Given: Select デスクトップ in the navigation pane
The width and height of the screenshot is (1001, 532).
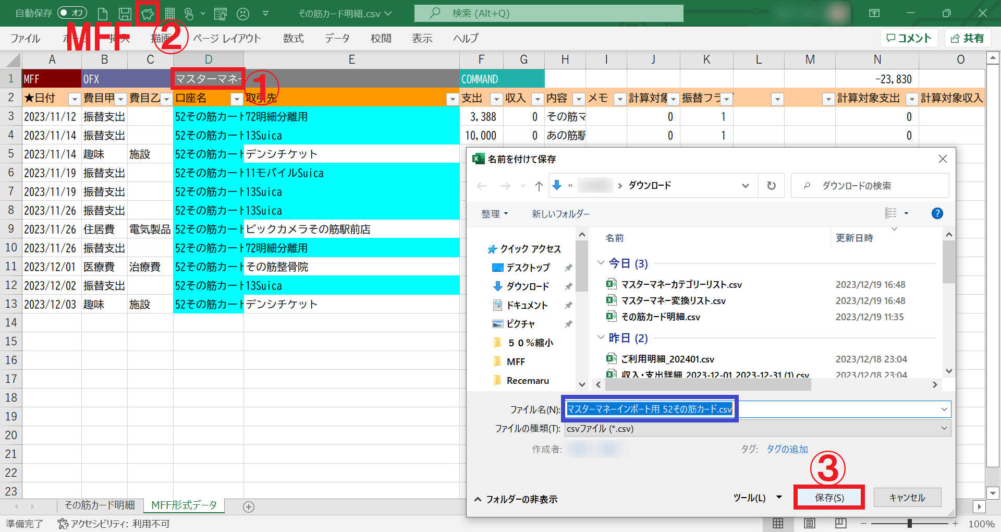Looking at the screenshot, I should coord(528,268).
